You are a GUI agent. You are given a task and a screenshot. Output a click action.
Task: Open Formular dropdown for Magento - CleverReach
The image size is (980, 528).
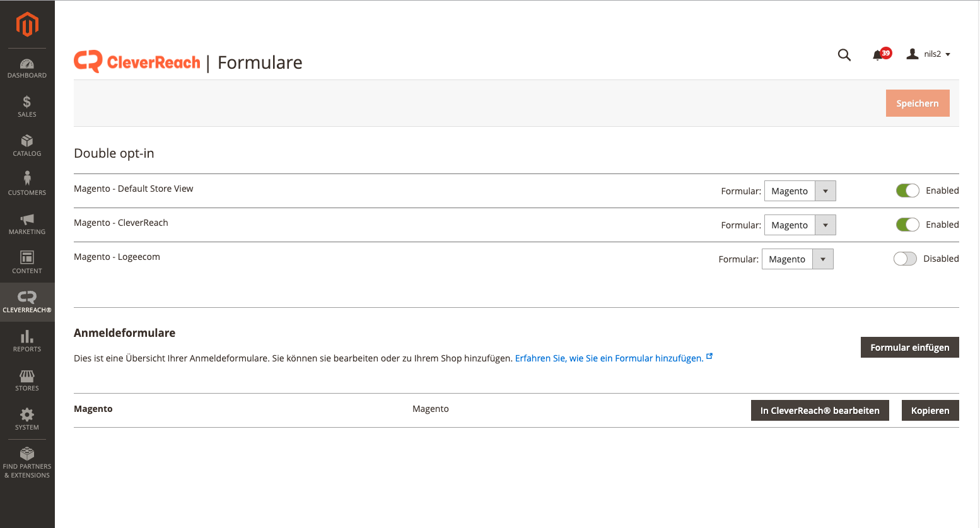800,225
